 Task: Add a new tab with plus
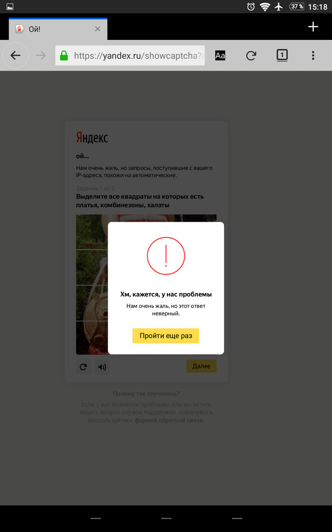pyautogui.click(x=313, y=27)
